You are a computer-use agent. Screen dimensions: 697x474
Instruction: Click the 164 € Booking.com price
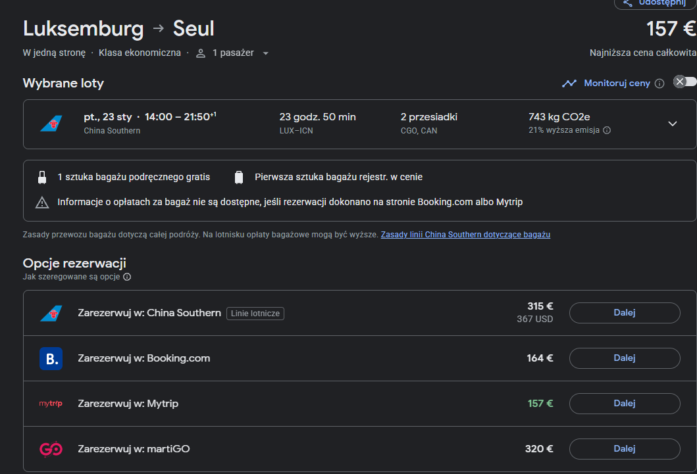click(540, 358)
